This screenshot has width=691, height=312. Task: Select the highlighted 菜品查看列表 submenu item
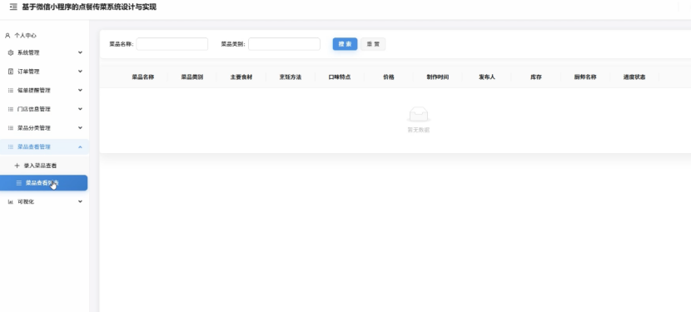[43, 183]
